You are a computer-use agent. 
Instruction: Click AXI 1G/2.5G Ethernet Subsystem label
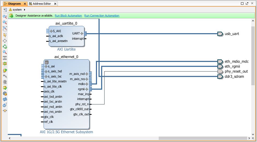(66, 132)
